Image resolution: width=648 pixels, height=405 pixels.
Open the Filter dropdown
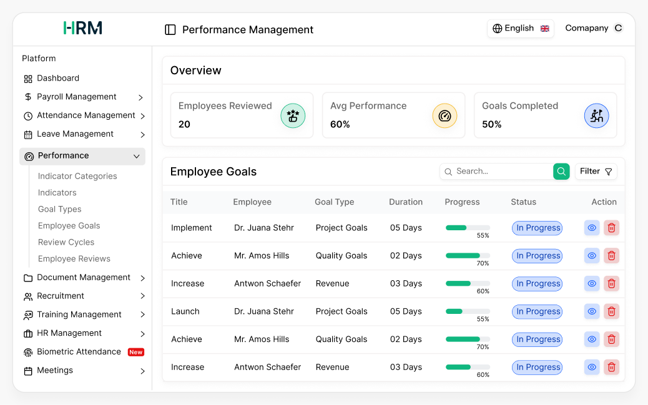coord(596,171)
